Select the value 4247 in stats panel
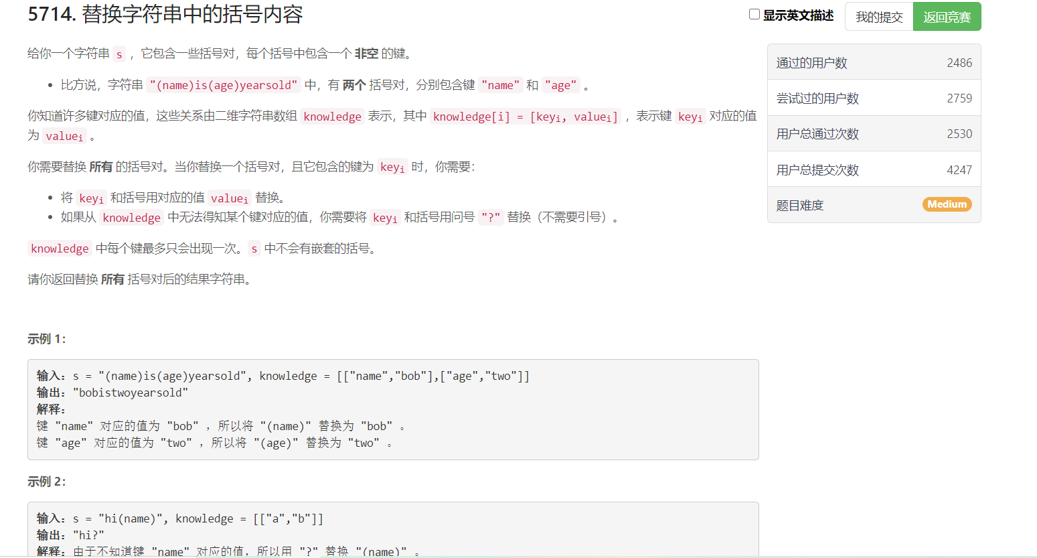 coord(959,170)
